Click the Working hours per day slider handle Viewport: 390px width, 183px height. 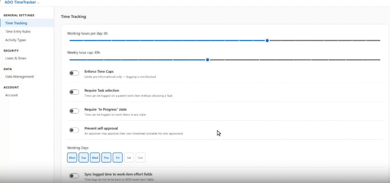(x=267, y=40)
